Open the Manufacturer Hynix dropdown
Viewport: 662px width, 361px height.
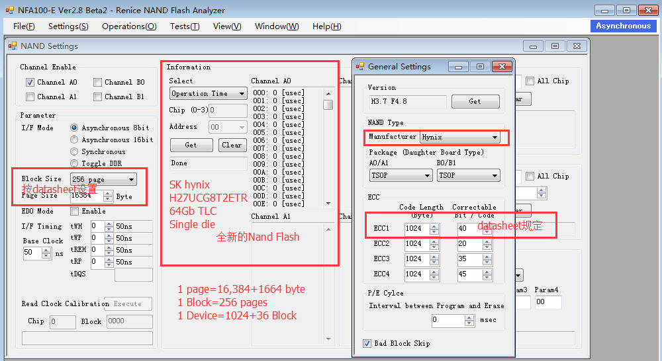(x=460, y=137)
